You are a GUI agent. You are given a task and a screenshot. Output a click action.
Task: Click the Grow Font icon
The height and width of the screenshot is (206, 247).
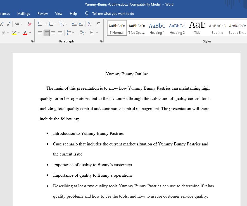pyautogui.click(x=2, y=24)
